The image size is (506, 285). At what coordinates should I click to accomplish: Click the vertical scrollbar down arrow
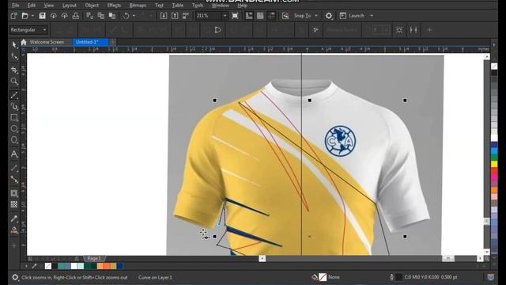(x=487, y=251)
